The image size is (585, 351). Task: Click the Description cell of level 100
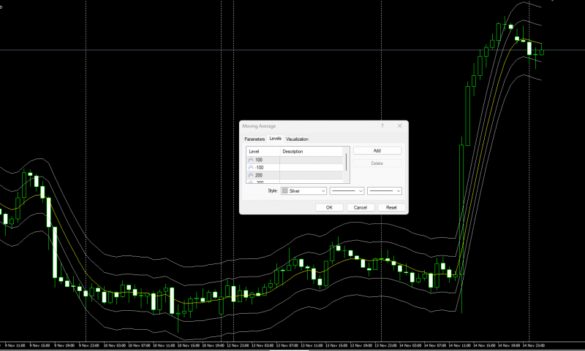(312, 160)
